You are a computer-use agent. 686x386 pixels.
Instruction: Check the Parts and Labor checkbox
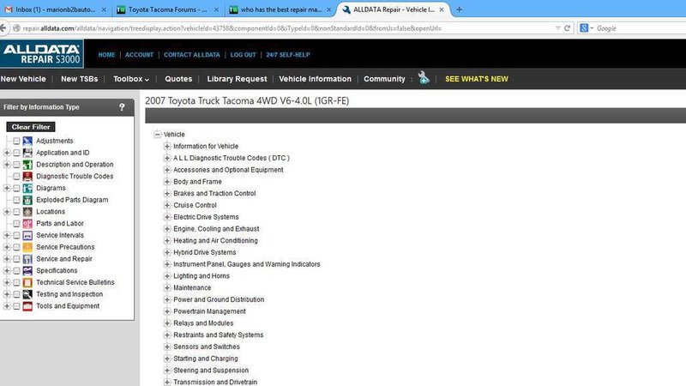[x=16, y=224]
